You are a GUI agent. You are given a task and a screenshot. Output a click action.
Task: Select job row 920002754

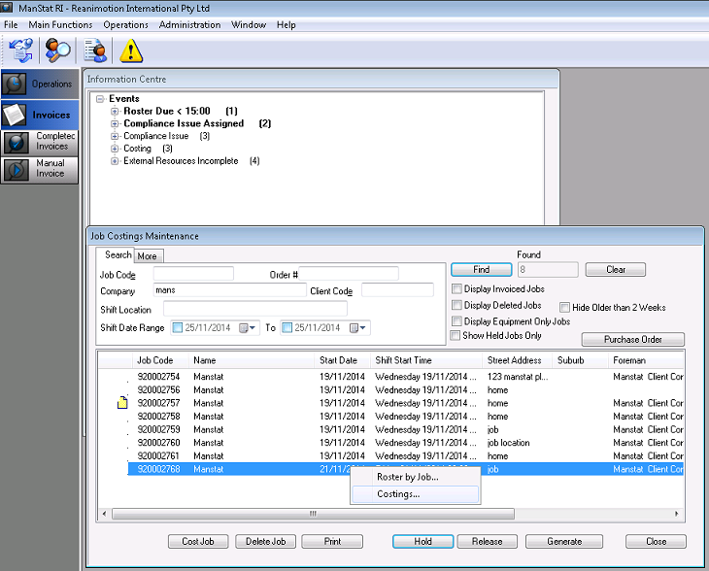click(406, 376)
